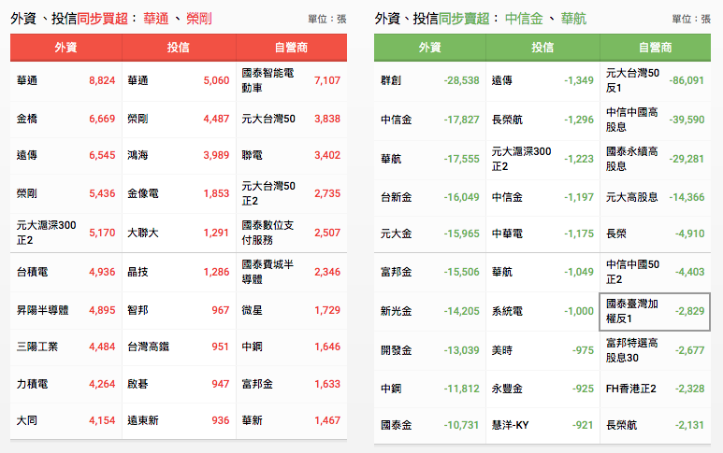Select 台灣高鐵 row
Image resolution: width=723 pixels, height=453 pixels.
tap(179, 347)
